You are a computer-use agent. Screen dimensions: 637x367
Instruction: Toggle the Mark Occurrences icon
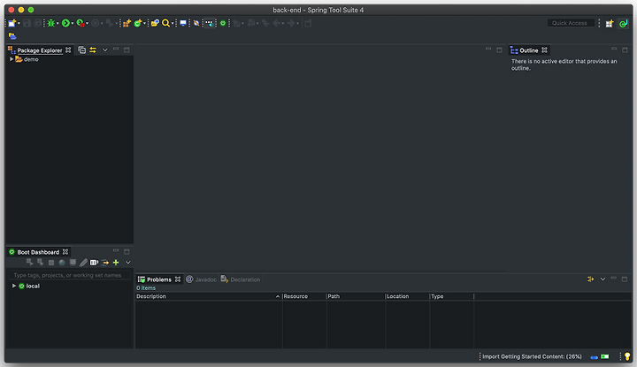(x=196, y=23)
